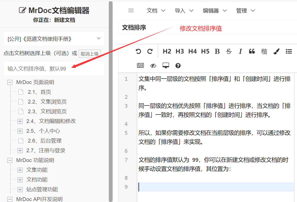Click the undo arrow icon

pyautogui.click(x=138, y=51)
